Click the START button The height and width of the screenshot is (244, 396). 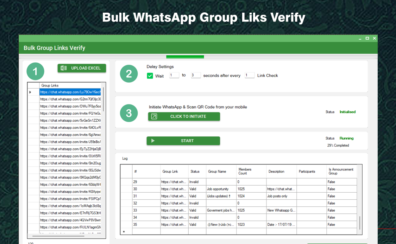coord(183,141)
